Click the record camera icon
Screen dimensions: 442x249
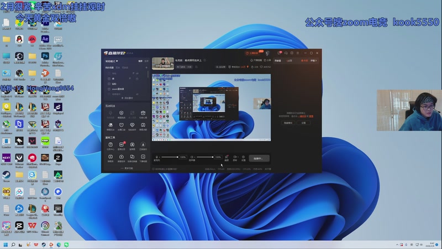[x=234, y=157]
